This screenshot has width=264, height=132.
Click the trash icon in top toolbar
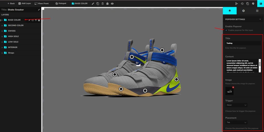tap(103, 4)
